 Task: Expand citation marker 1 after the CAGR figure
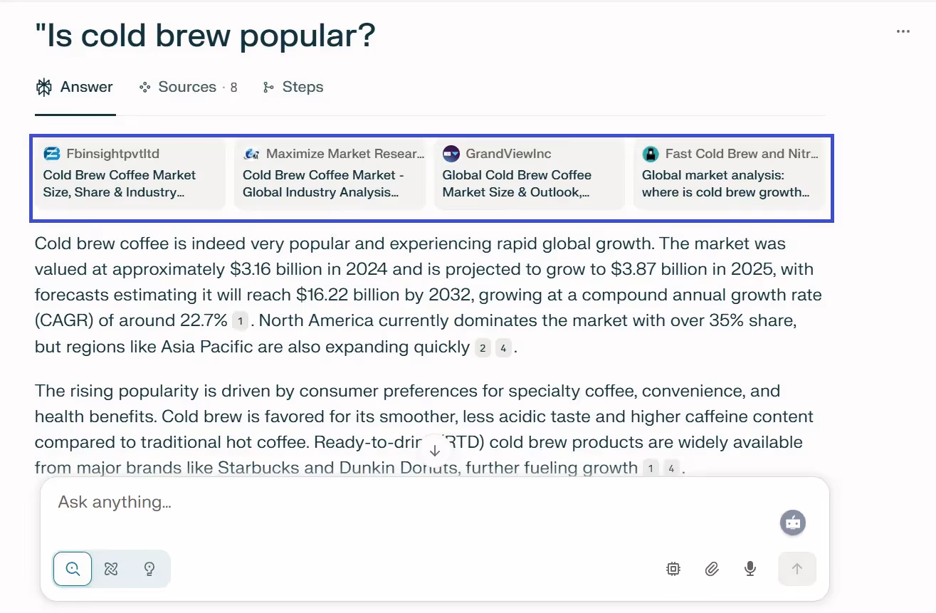pyautogui.click(x=239, y=321)
